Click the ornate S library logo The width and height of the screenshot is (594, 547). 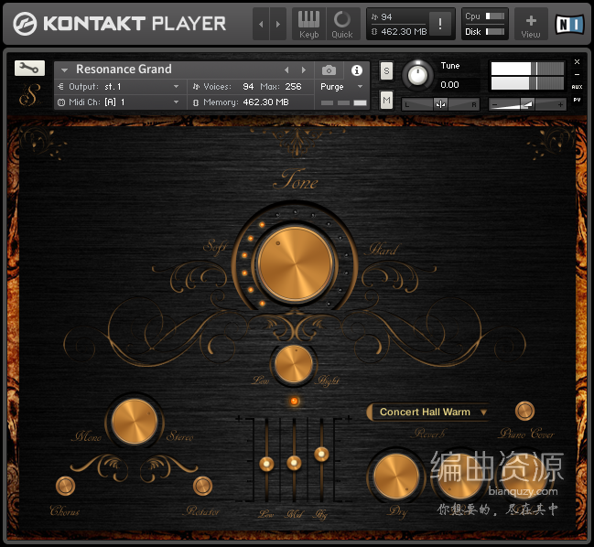[x=29, y=94]
